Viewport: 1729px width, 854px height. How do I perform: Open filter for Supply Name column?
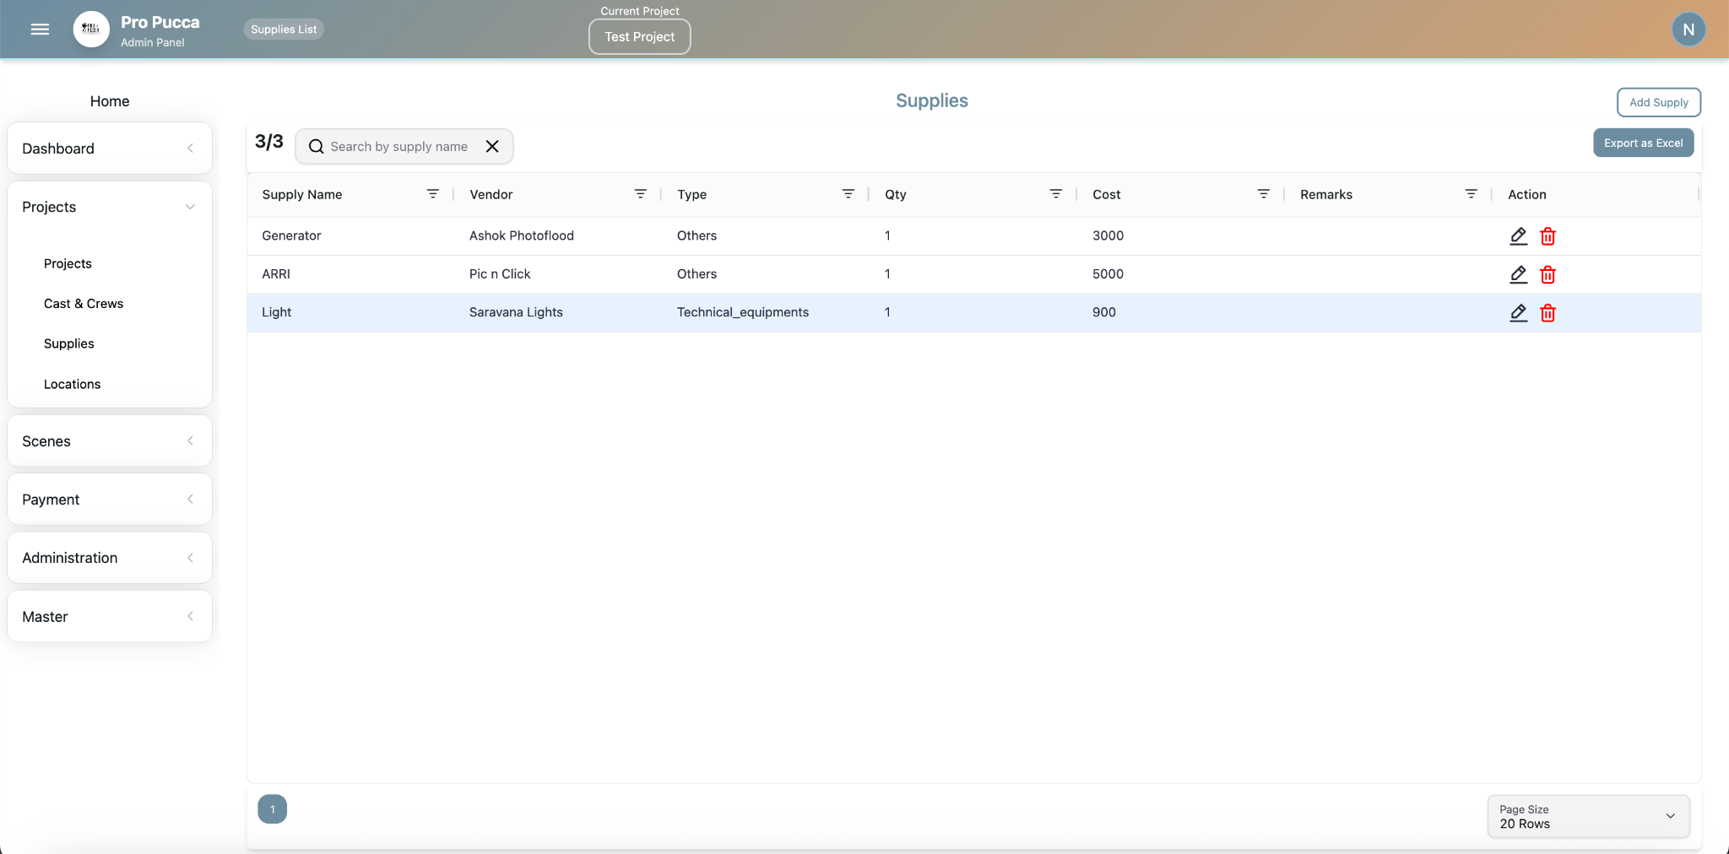tap(432, 194)
